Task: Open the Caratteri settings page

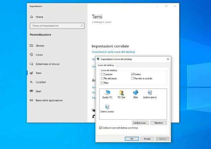Action: [x=40, y=82]
